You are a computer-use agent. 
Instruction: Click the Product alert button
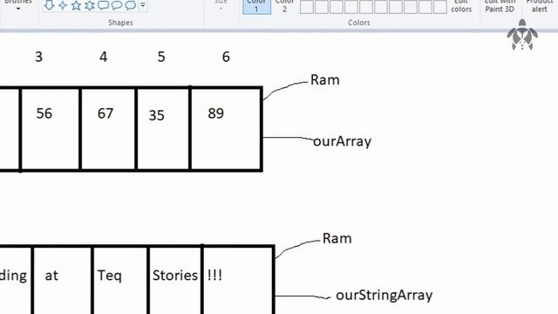click(539, 6)
